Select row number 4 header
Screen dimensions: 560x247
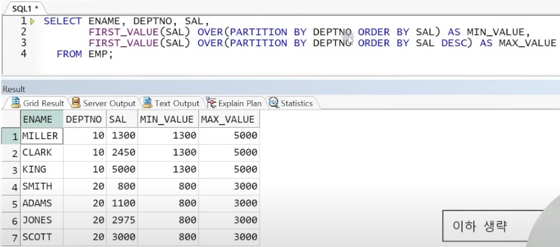pos(11,187)
